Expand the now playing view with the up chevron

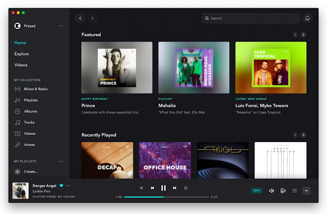[x=307, y=191]
